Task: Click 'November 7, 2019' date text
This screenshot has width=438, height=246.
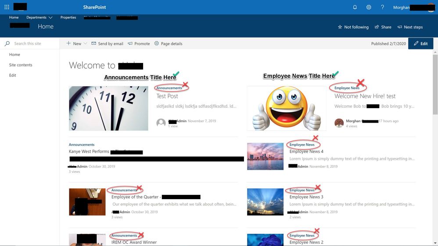Action: click(202, 121)
